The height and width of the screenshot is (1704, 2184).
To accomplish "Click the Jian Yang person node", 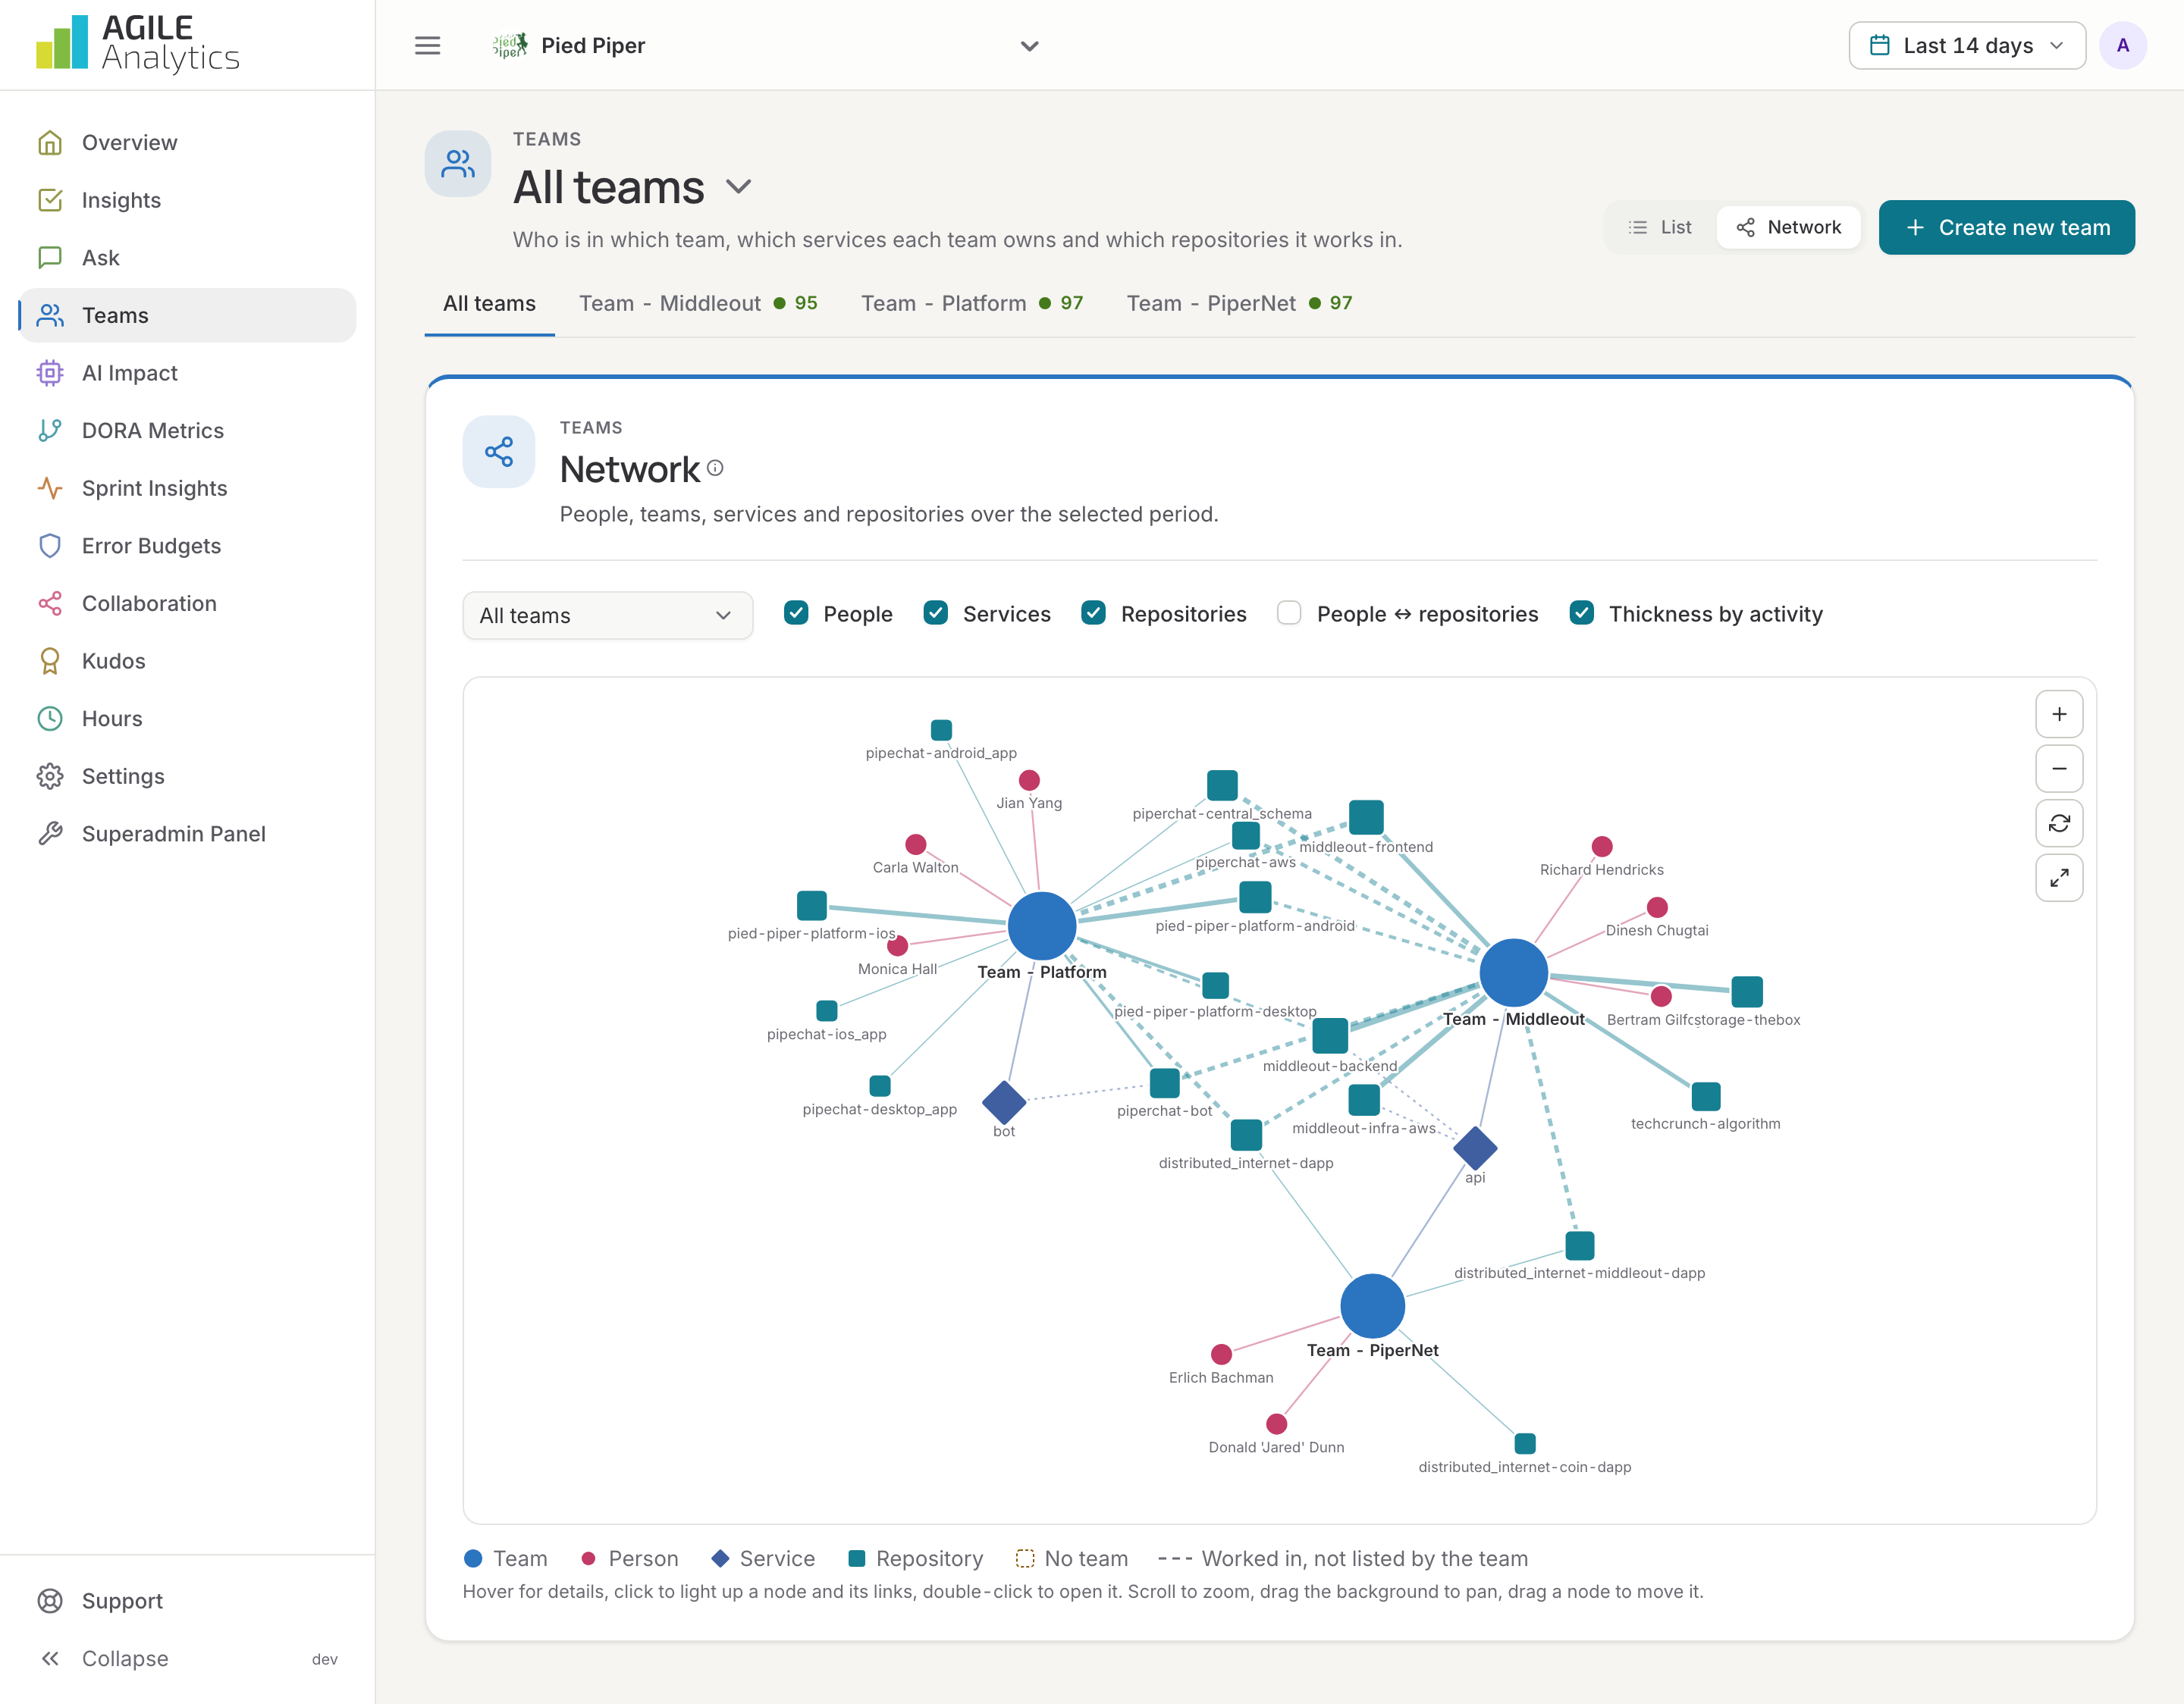I will coord(1029,779).
